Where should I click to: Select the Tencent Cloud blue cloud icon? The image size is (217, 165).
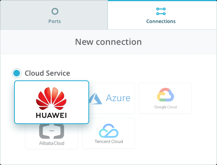pyautogui.click(x=109, y=131)
